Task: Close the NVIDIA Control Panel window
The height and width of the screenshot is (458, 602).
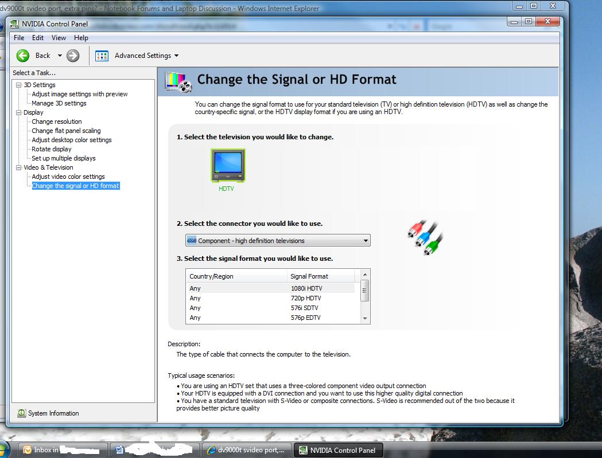Action: click(x=548, y=22)
